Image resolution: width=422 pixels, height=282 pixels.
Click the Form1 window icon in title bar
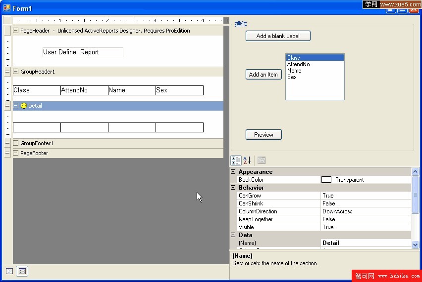(7, 8)
